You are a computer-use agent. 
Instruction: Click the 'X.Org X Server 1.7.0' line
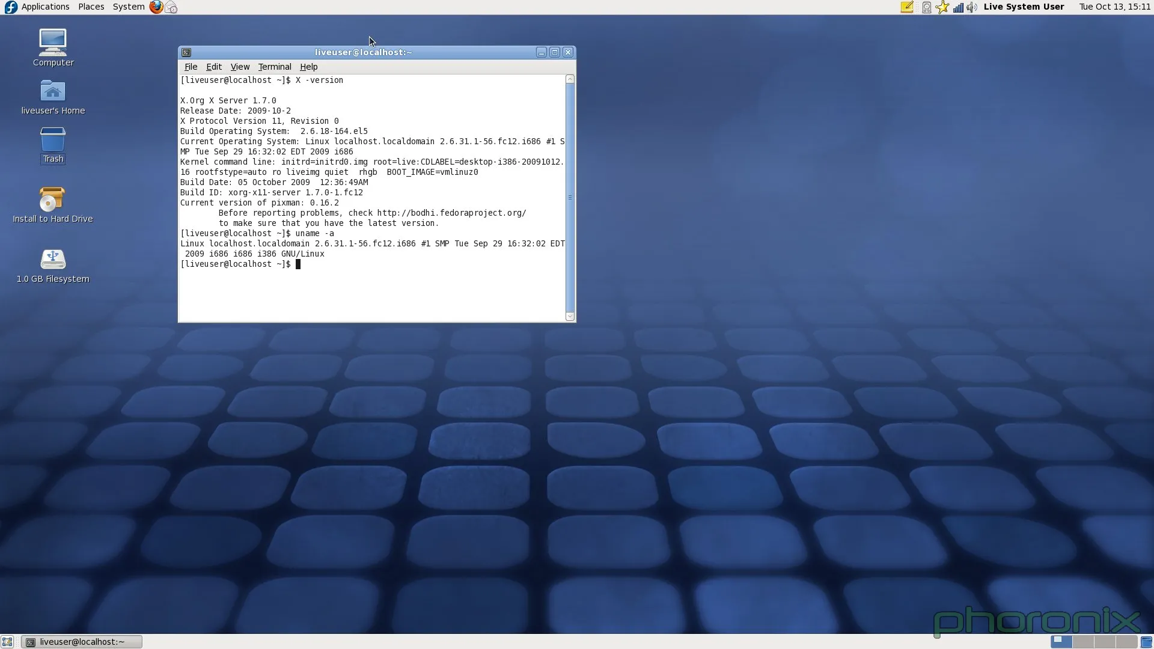[x=228, y=100]
